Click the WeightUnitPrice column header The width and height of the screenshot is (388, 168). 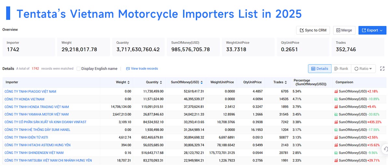point(222,82)
